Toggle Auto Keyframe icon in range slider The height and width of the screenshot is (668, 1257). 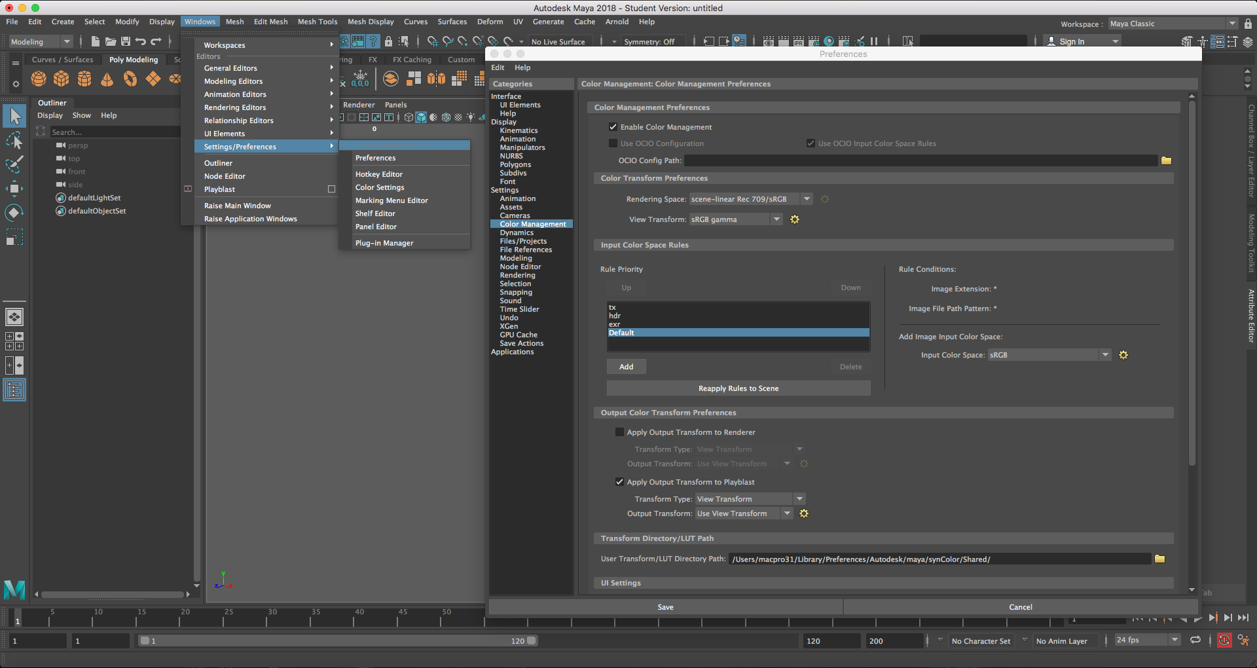click(1224, 640)
